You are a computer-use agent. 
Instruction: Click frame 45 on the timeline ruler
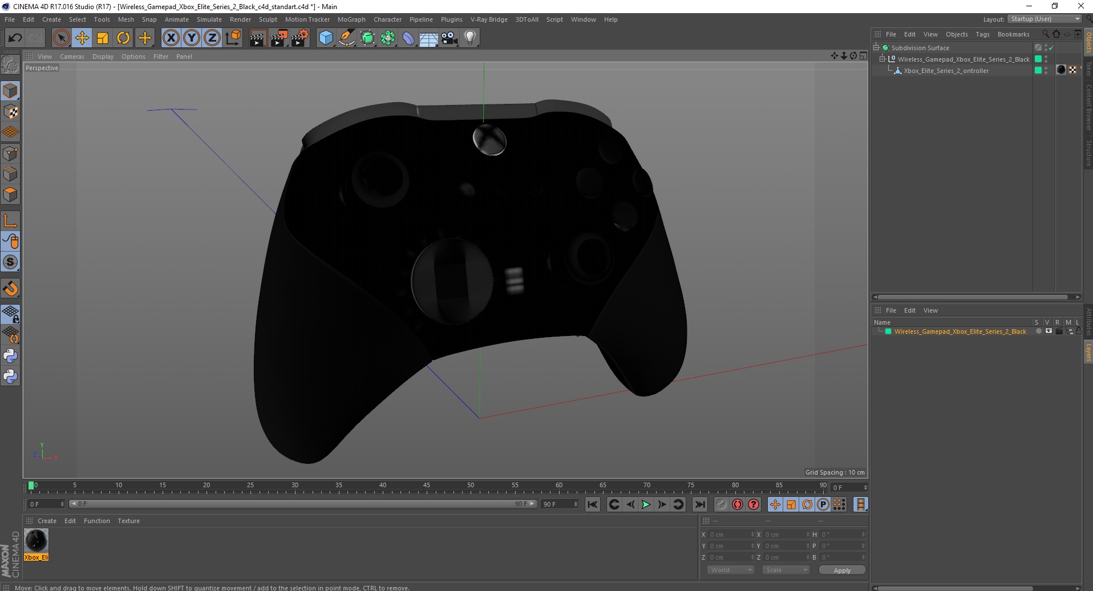click(426, 487)
